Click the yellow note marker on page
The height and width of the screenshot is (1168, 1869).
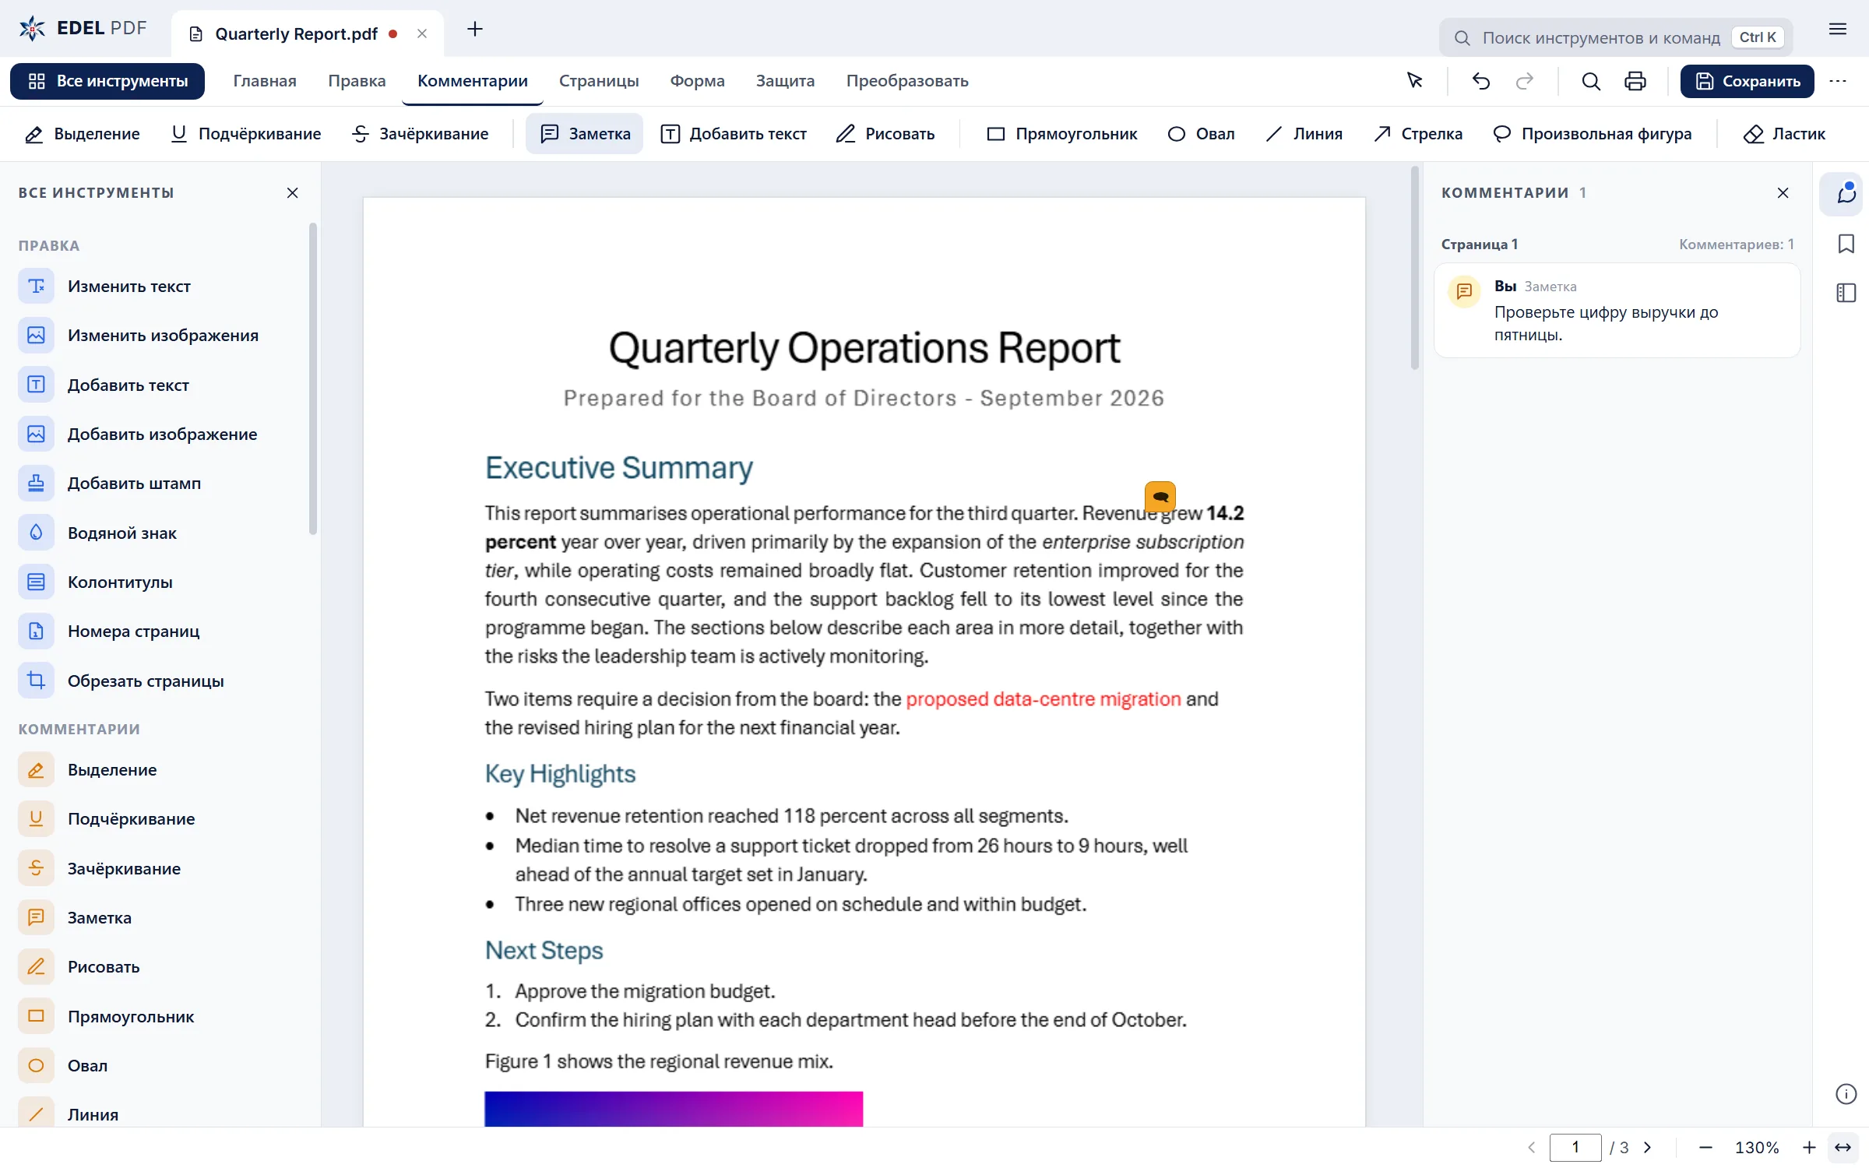click(1160, 496)
